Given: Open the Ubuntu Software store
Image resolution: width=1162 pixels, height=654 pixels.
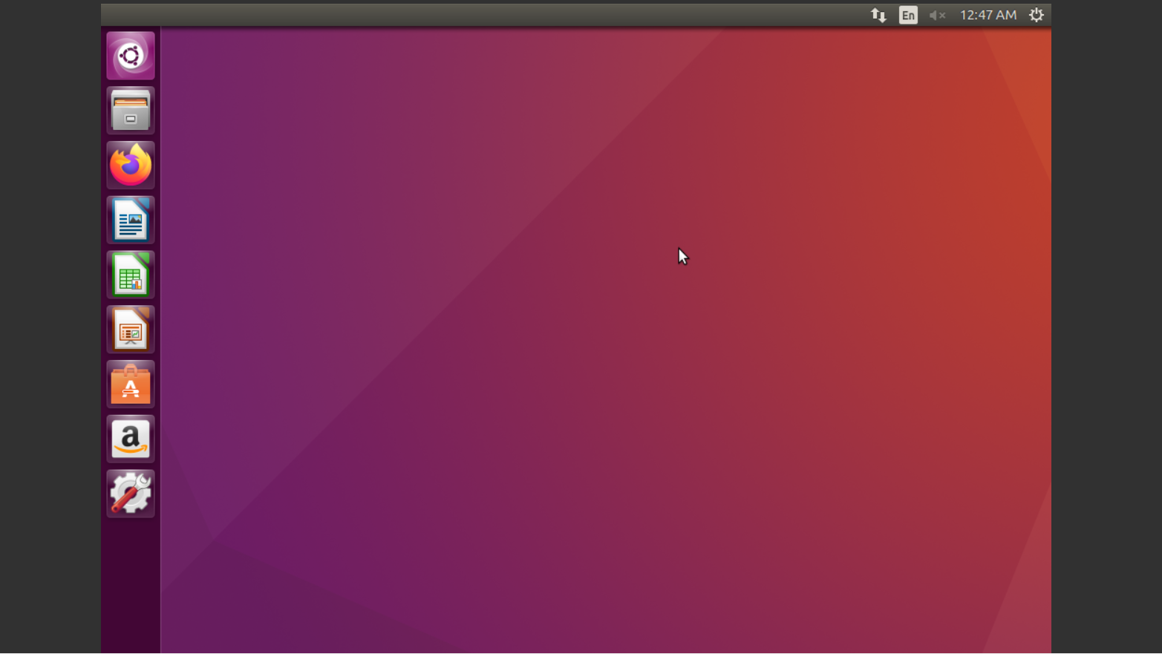Looking at the screenshot, I should coord(131,384).
